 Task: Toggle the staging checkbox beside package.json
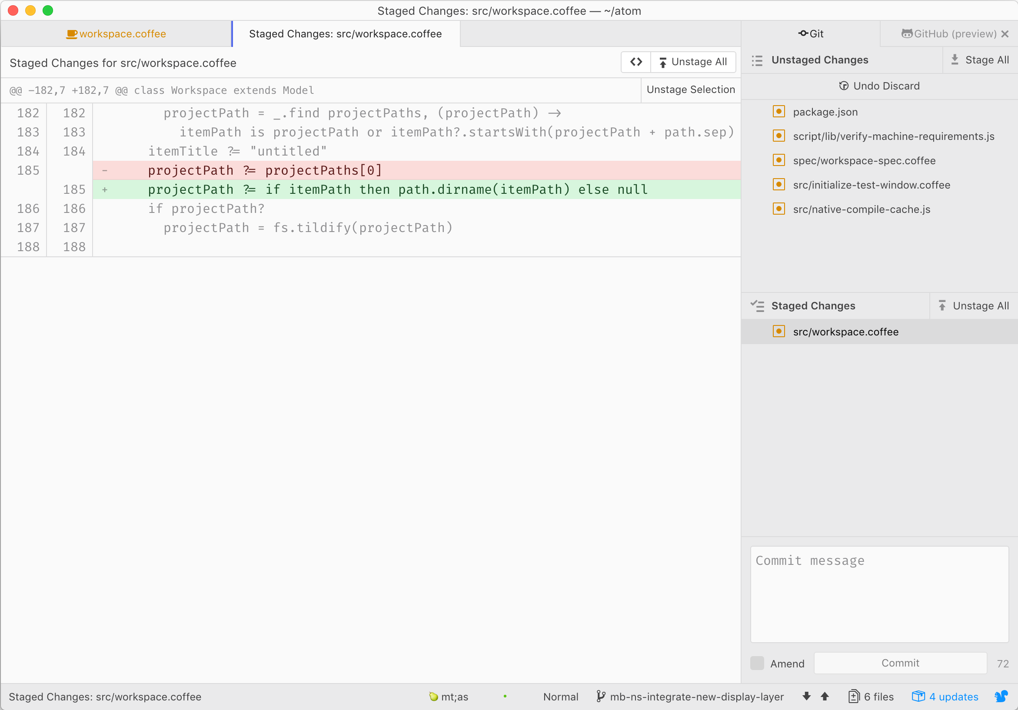click(778, 112)
